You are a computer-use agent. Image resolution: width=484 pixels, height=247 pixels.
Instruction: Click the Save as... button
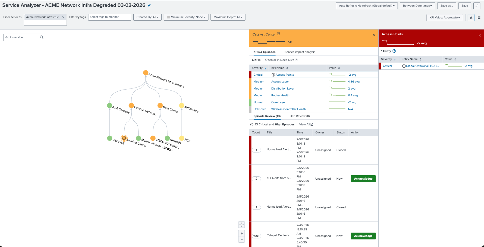click(x=446, y=6)
